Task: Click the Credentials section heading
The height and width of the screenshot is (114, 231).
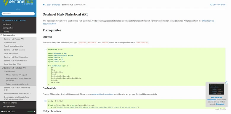Action: coord(49,88)
